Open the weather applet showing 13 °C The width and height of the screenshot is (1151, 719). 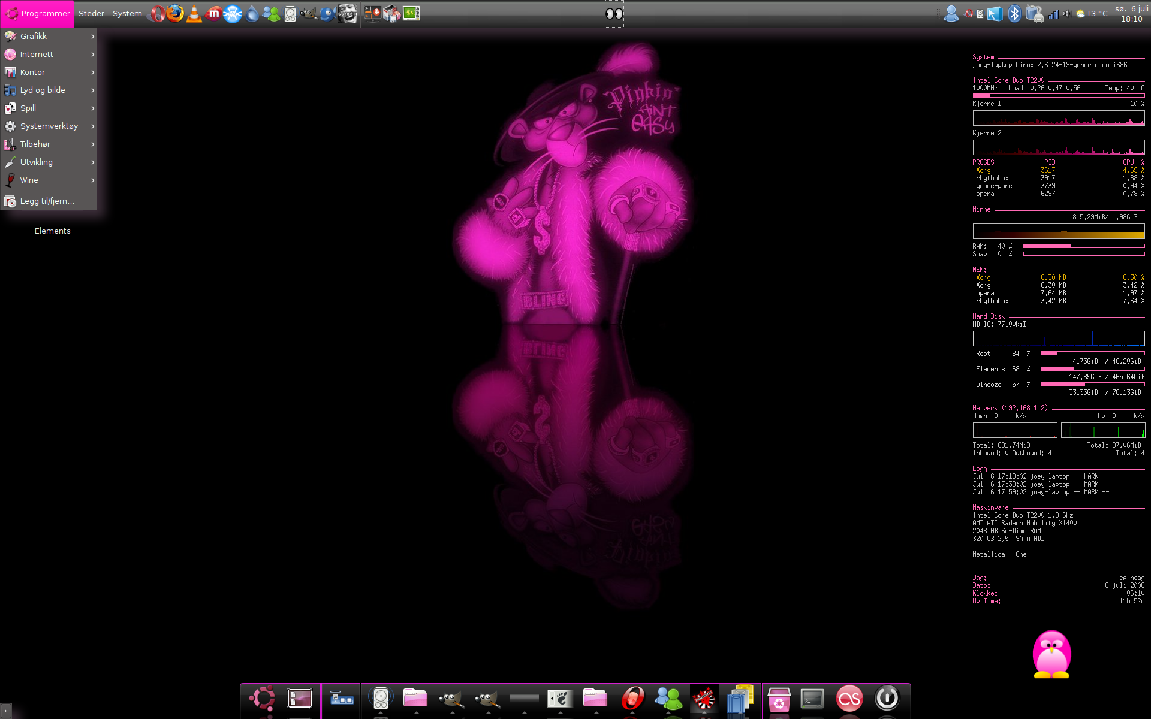pyautogui.click(x=1092, y=13)
